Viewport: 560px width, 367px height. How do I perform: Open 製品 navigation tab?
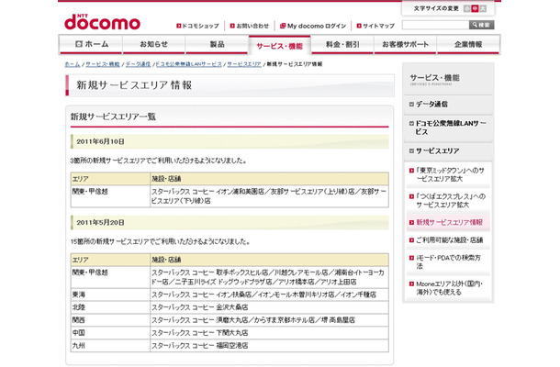(217, 45)
